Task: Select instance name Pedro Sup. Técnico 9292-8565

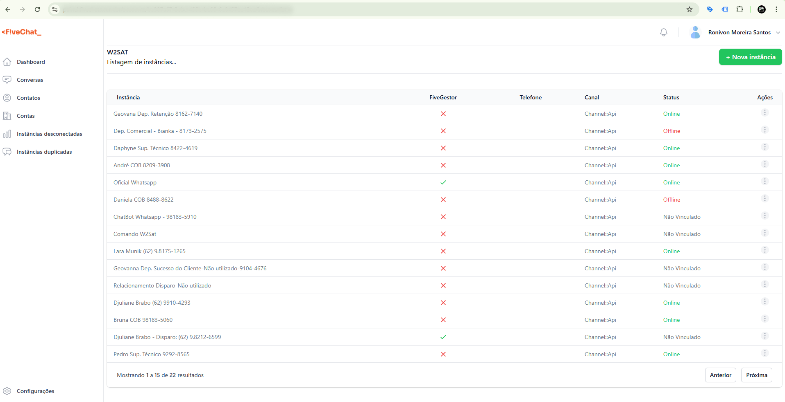Action: tap(152, 354)
